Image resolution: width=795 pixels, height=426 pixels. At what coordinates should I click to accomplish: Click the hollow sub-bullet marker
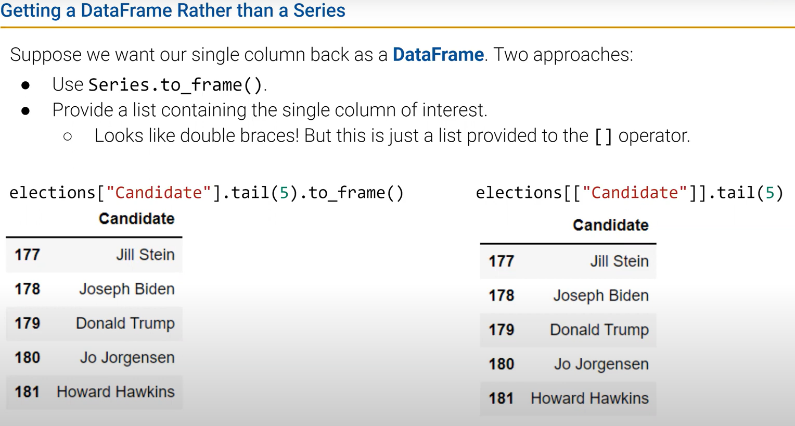(67, 136)
